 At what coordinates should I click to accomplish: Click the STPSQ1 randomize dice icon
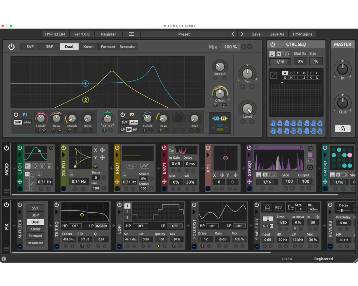[310, 155]
